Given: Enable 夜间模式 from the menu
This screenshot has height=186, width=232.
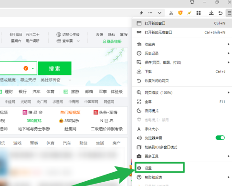Looking at the screenshot, I should 182,111.
